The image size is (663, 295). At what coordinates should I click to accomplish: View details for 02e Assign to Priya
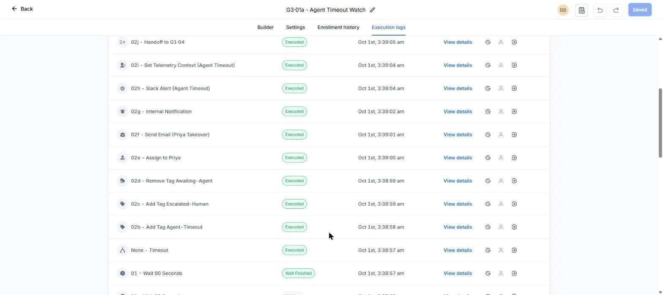pyautogui.click(x=458, y=158)
